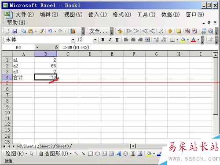Toggle italic formatting
This screenshot has width=220, height=165.
(x=110, y=40)
